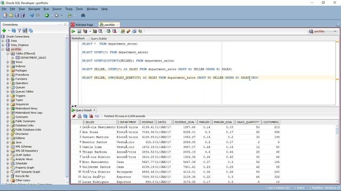The height and width of the screenshot is (191, 341).
Task: Click the Clear eraser icon
Action: 128,31
